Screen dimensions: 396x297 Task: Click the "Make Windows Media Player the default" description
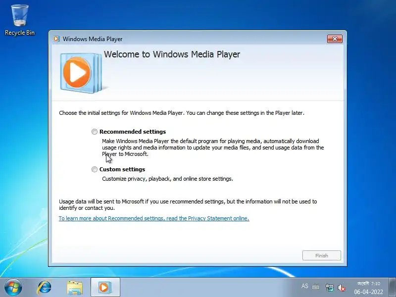(213, 148)
